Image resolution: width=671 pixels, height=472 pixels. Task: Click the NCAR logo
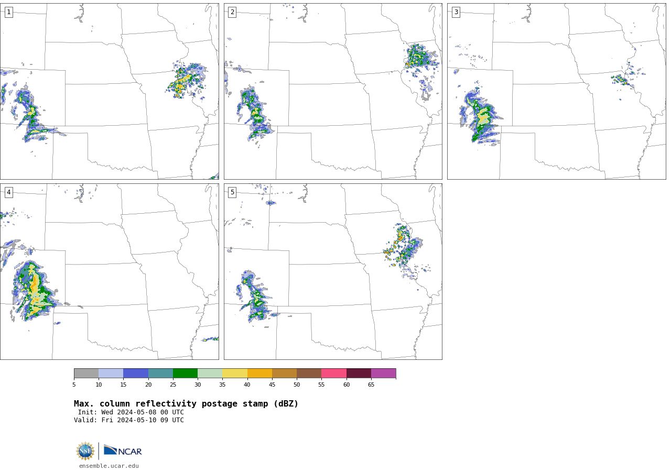(x=123, y=451)
